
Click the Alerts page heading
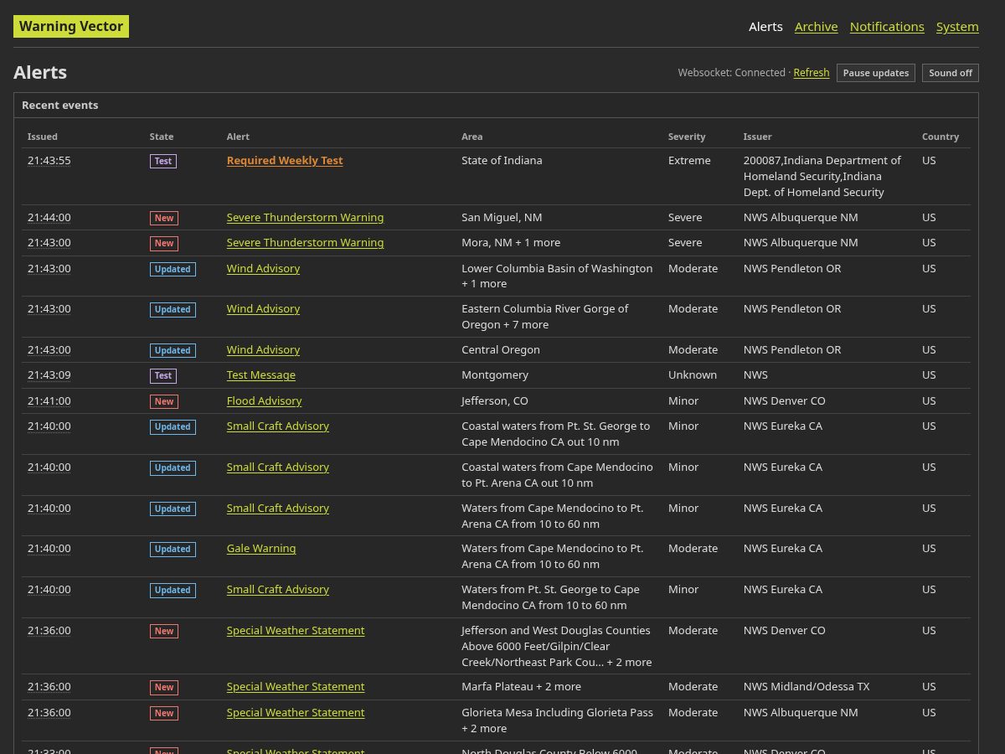pyautogui.click(x=40, y=72)
